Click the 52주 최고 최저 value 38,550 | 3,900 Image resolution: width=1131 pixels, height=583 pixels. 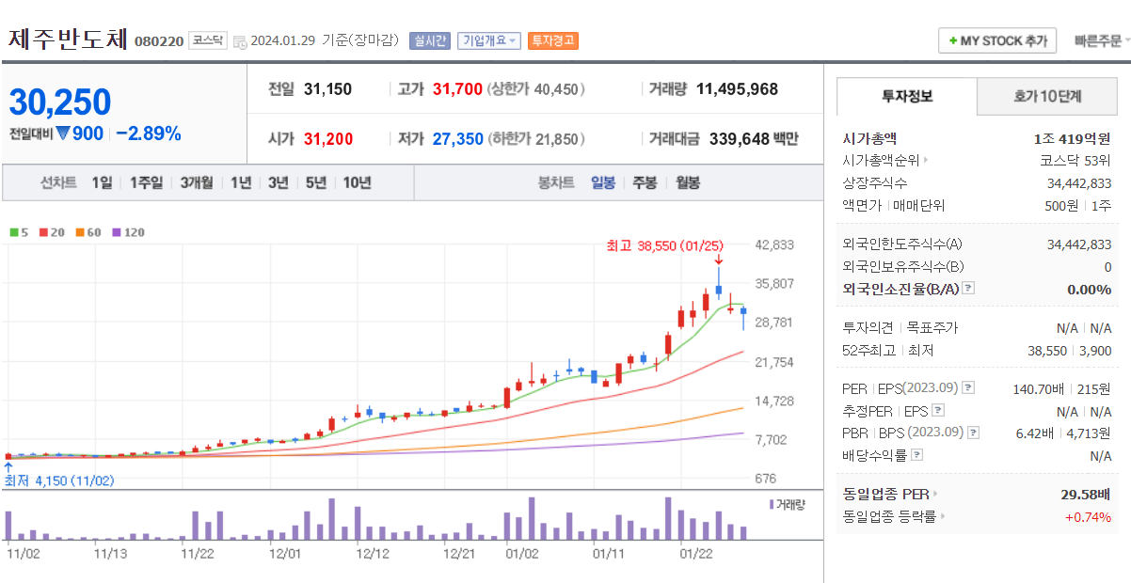pyautogui.click(x=1068, y=351)
